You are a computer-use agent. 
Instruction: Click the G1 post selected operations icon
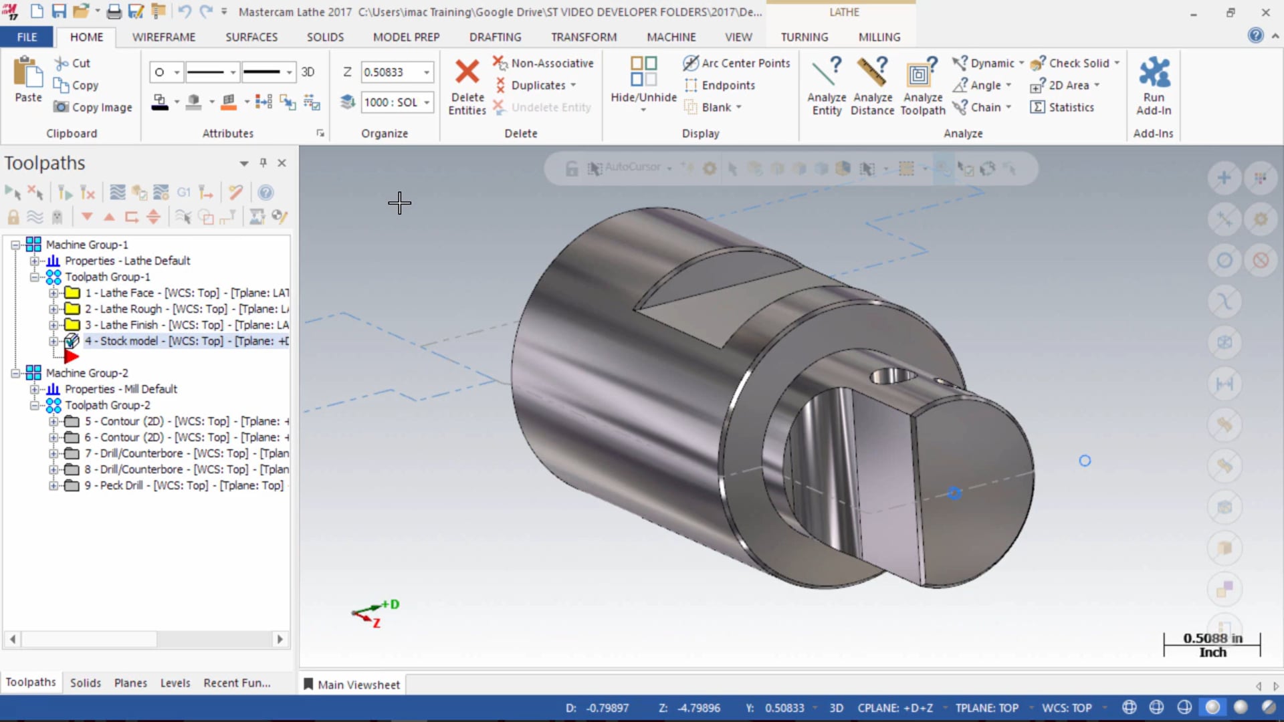tap(184, 193)
